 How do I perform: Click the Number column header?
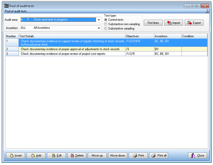coord(12,36)
